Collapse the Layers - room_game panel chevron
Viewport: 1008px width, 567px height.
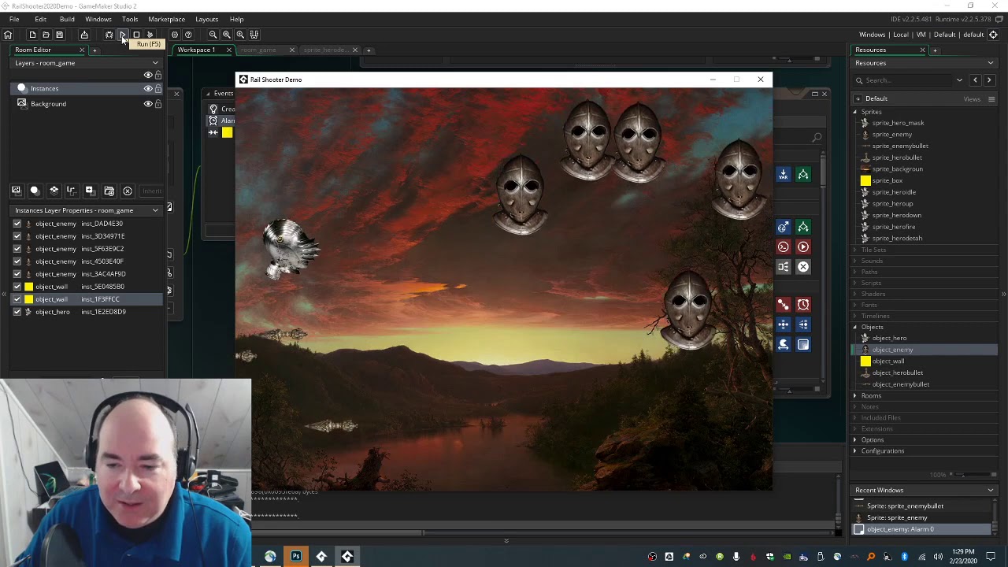[x=155, y=63]
